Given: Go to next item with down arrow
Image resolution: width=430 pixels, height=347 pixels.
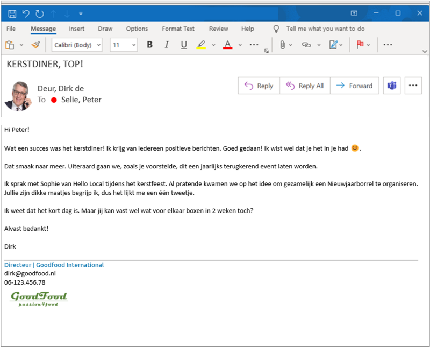Looking at the screenshot, I should 67,13.
